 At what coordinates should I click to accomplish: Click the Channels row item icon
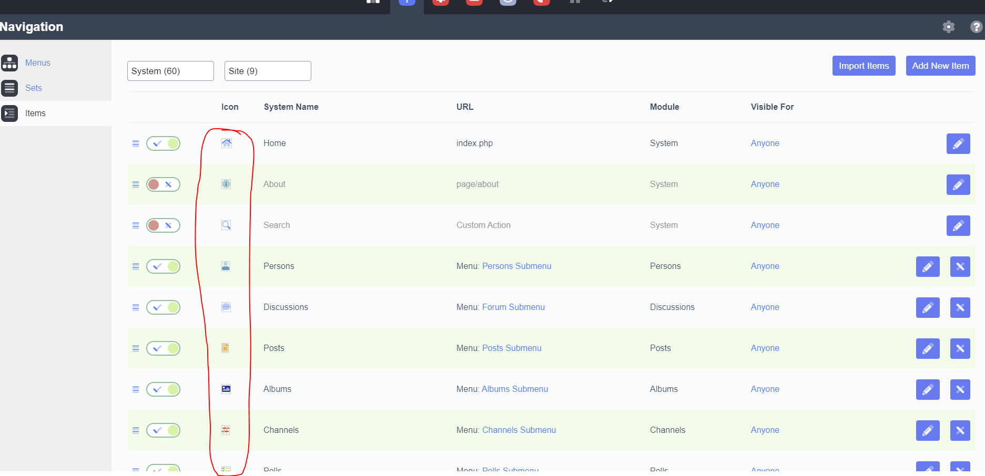point(226,430)
